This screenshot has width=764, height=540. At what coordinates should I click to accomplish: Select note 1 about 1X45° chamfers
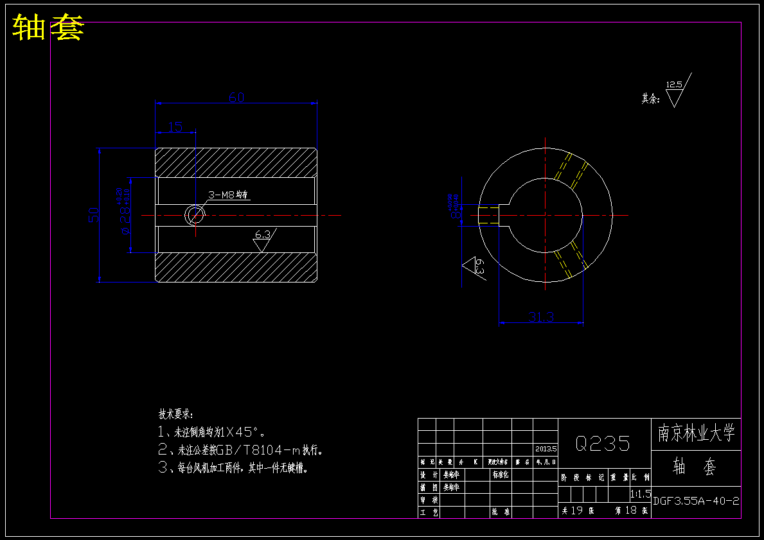tap(212, 432)
